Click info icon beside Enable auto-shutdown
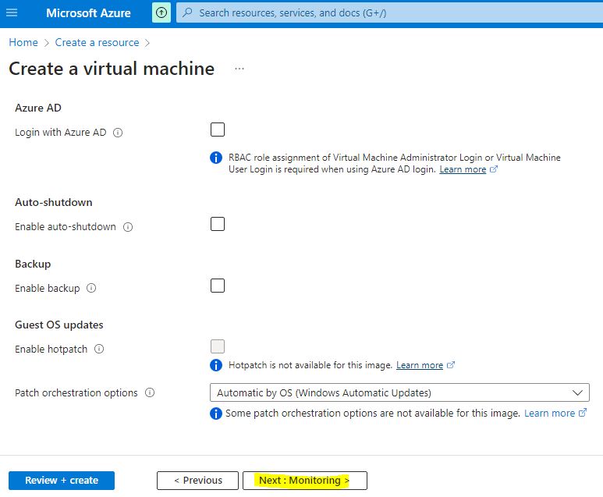 pyautogui.click(x=128, y=227)
